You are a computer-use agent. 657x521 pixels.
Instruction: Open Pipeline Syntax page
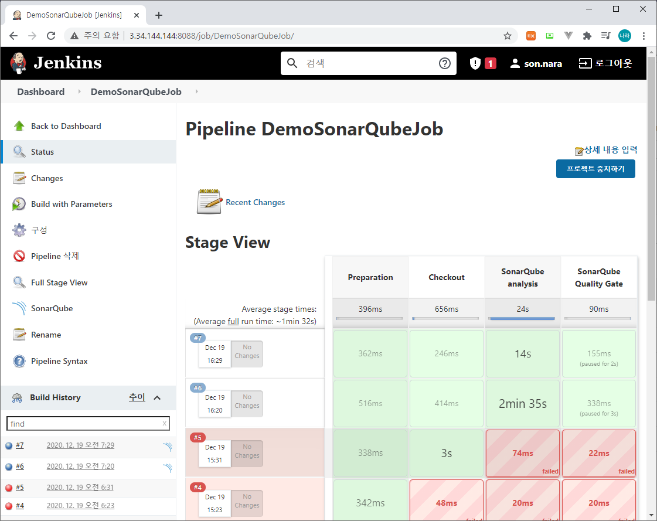(x=59, y=361)
